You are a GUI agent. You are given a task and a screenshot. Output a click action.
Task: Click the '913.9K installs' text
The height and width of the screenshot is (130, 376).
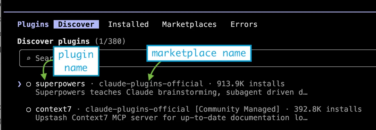tap(251, 84)
